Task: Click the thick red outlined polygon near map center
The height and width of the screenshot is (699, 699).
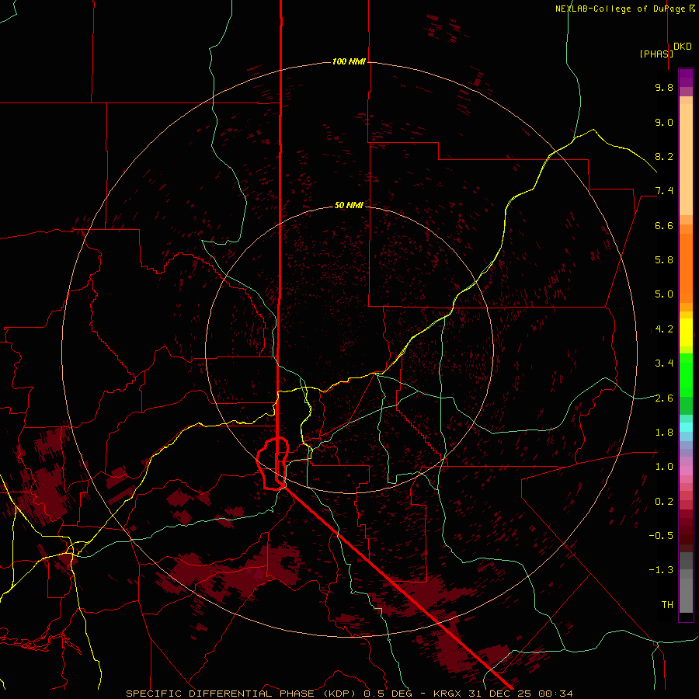Action: (273, 464)
